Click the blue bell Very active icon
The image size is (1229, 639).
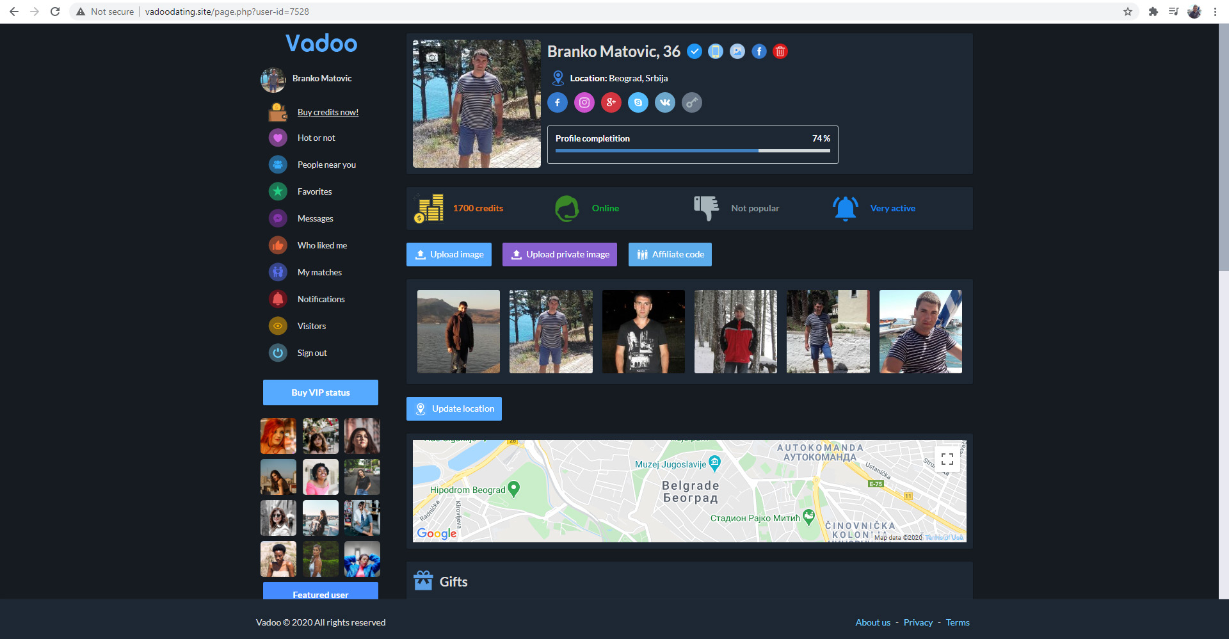click(x=846, y=208)
